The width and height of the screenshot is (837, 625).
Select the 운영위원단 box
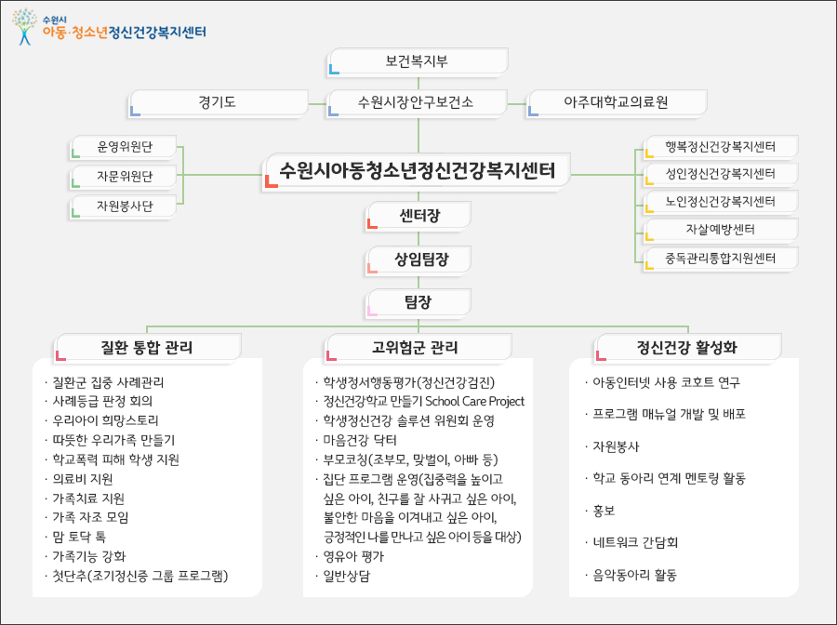click(124, 147)
